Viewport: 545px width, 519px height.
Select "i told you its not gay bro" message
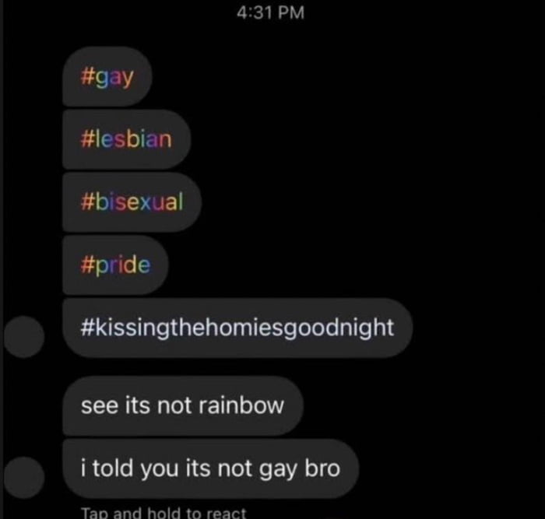211,468
